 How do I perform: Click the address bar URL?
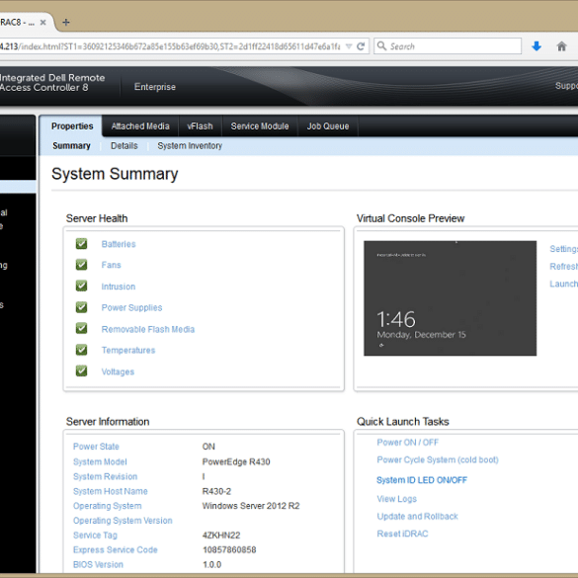(170, 46)
